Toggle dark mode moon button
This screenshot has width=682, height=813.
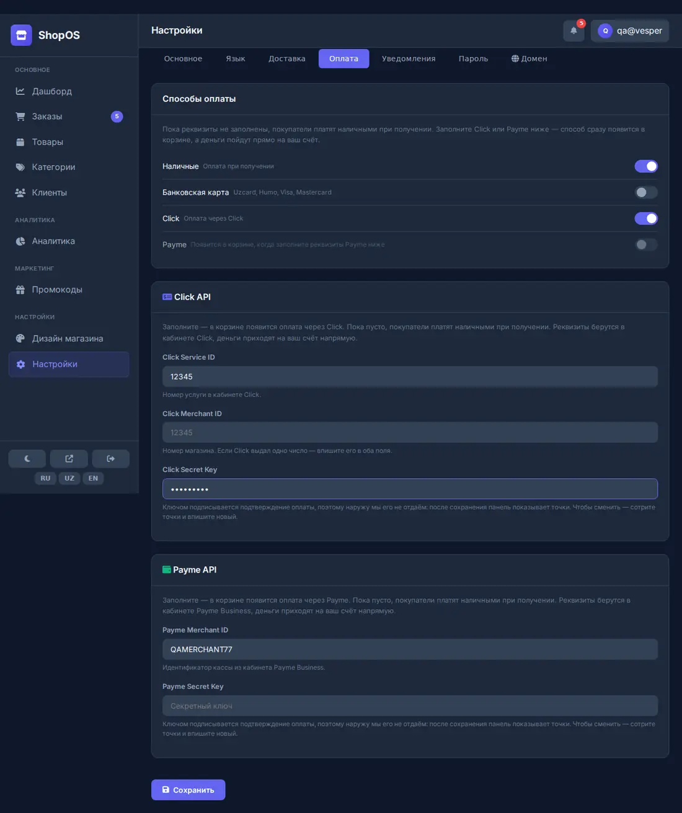pos(27,459)
